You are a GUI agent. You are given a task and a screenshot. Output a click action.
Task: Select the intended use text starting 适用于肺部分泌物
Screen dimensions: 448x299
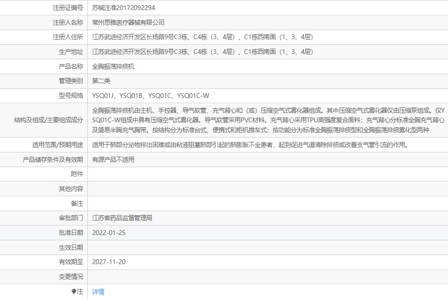250,145
